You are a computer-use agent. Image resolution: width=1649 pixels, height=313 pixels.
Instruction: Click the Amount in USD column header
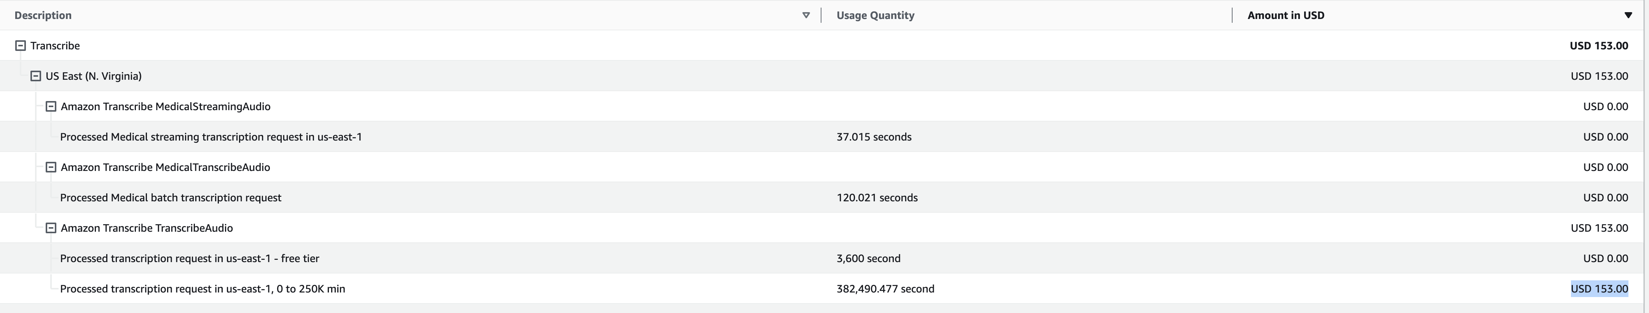1285,15
